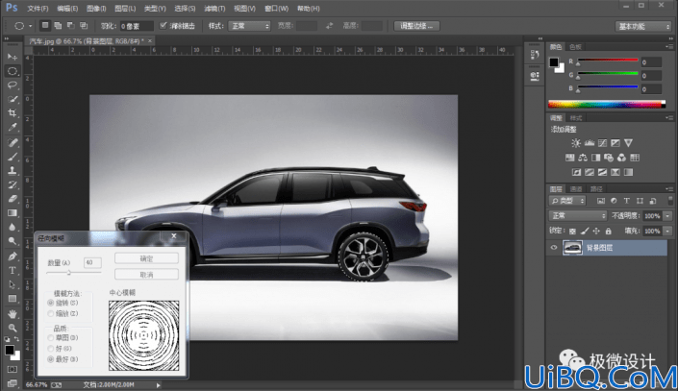The height and width of the screenshot is (391, 678).
Task: Select Draft quality radio button
Action: point(51,338)
